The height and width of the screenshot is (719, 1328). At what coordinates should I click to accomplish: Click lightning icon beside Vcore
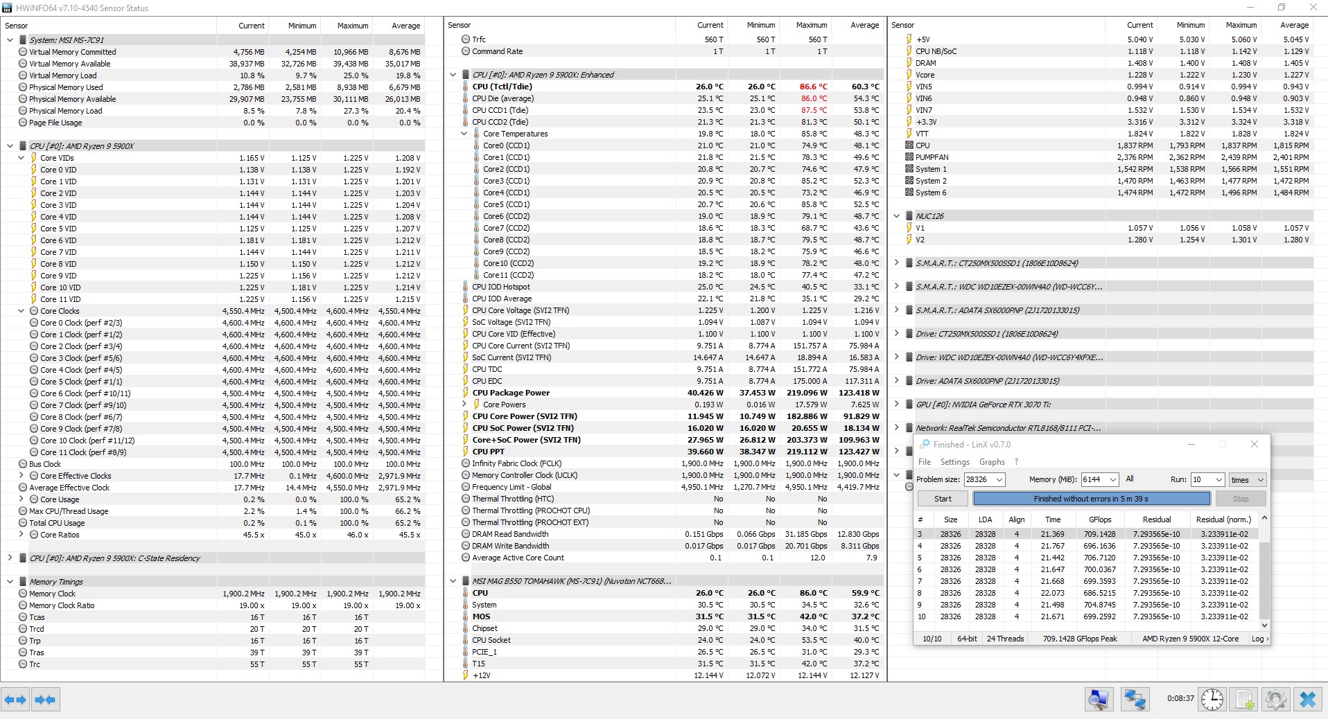coord(909,75)
